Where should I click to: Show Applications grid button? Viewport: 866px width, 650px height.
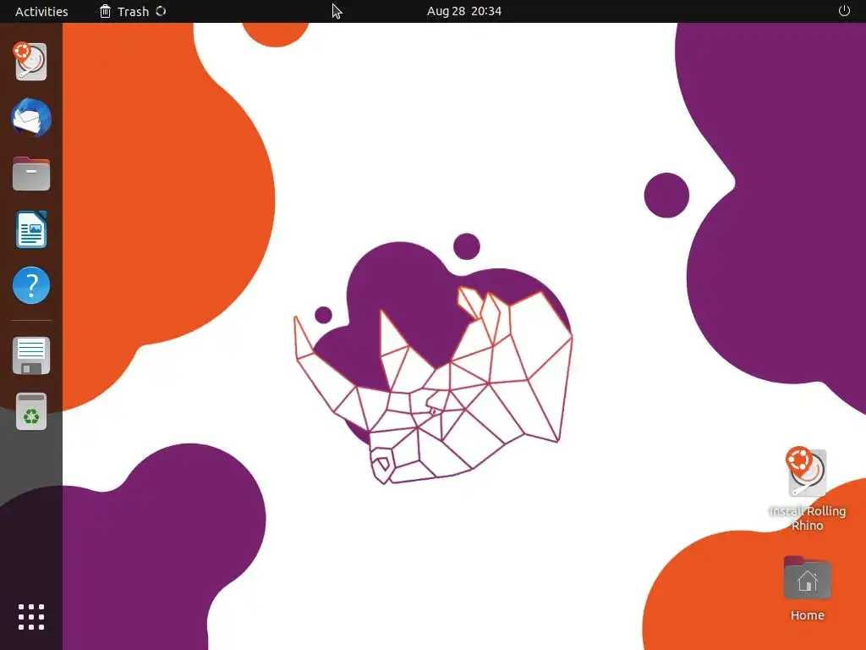click(31, 617)
